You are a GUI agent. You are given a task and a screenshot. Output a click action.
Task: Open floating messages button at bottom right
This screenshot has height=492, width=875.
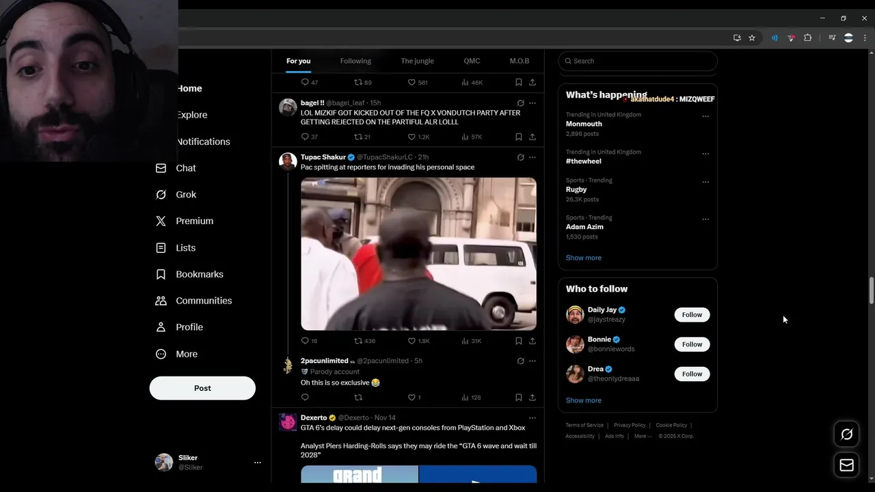(846, 465)
